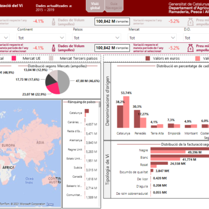Select Catalunya in the country ranking
209x209 pixels.
tap(76, 113)
